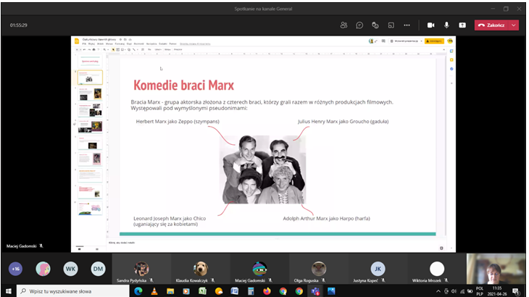Show hidden system tray icons
529x297 pixels.
tap(438, 291)
